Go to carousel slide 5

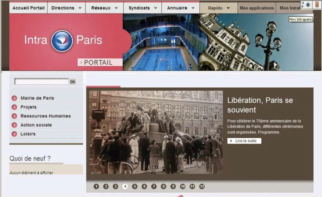tap(135, 187)
